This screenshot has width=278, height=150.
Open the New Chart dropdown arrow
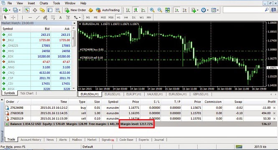click(x=10, y=10)
